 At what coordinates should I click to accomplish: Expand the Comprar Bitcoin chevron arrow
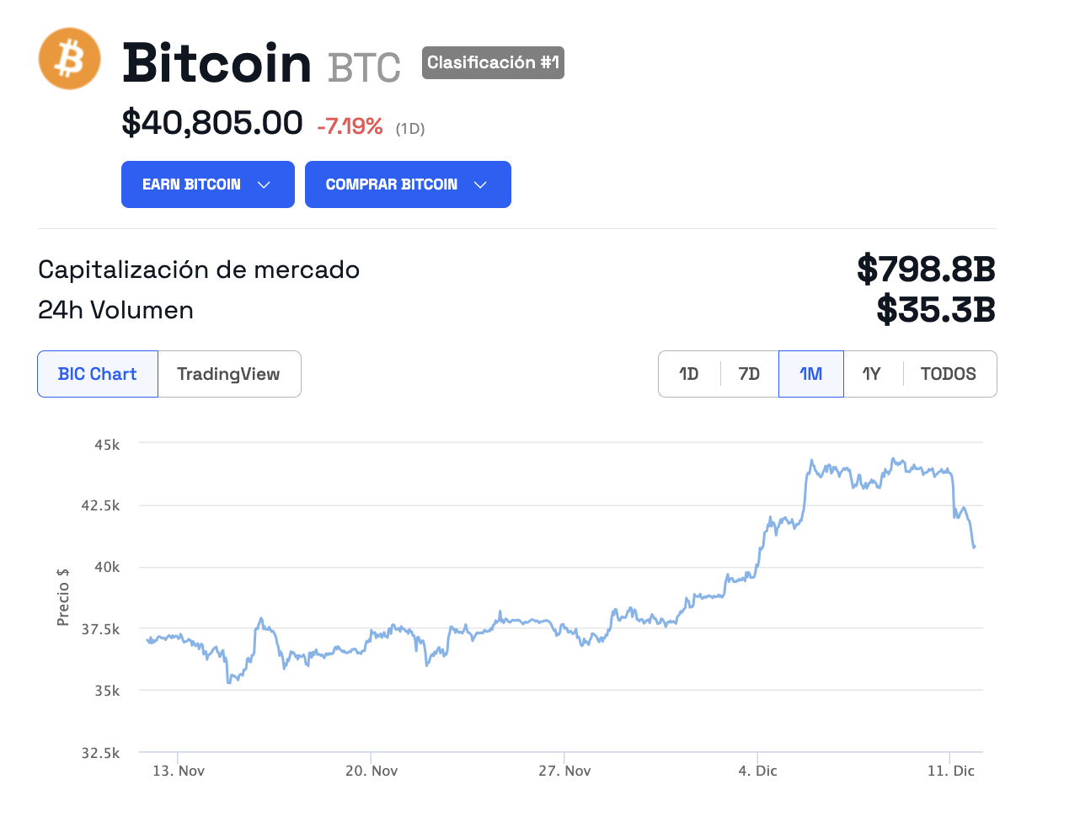point(480,184)
